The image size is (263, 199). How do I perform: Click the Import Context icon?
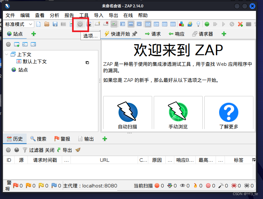[x=25, y=44]
